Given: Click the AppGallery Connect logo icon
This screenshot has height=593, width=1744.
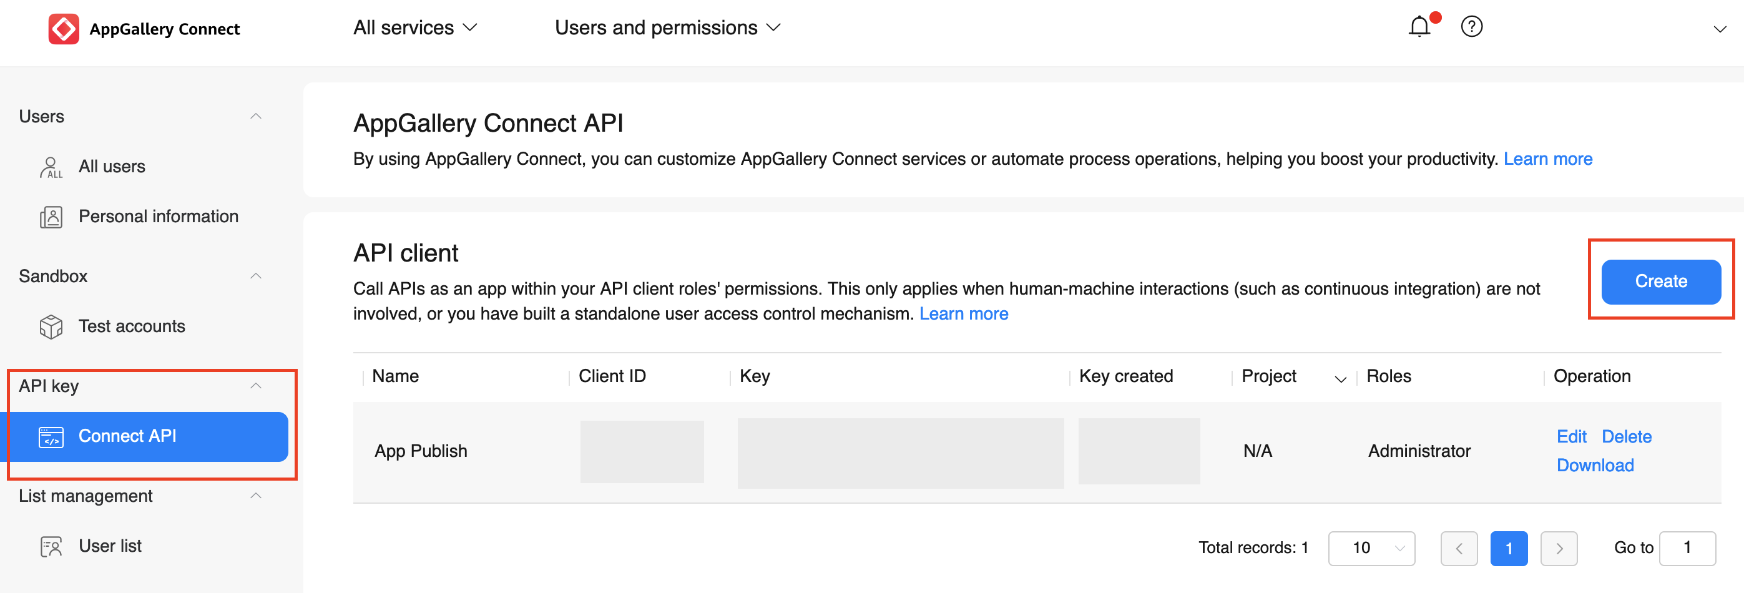Looking at the screenshot, I should (64, 29).
